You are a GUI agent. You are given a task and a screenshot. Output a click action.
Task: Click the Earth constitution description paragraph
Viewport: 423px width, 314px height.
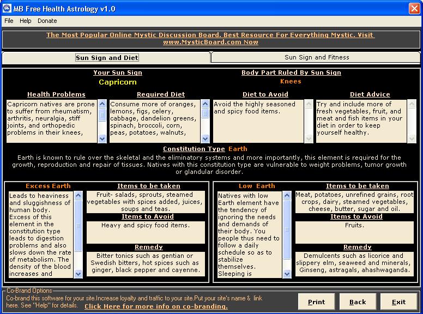click(209, 165)
